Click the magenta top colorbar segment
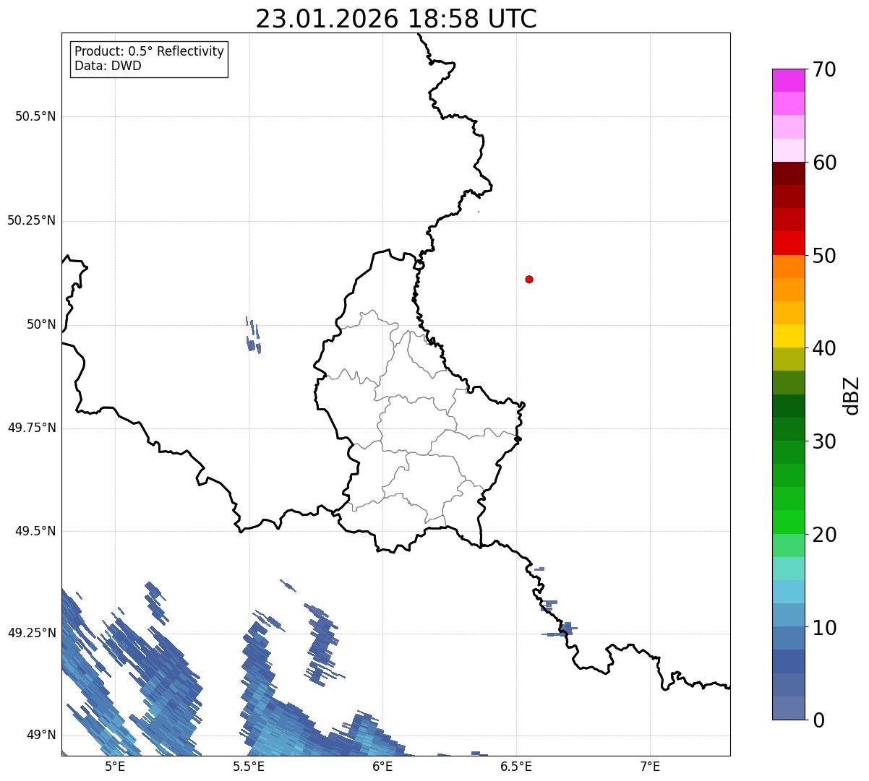This screenshot has width=869, height=781. 788,80
